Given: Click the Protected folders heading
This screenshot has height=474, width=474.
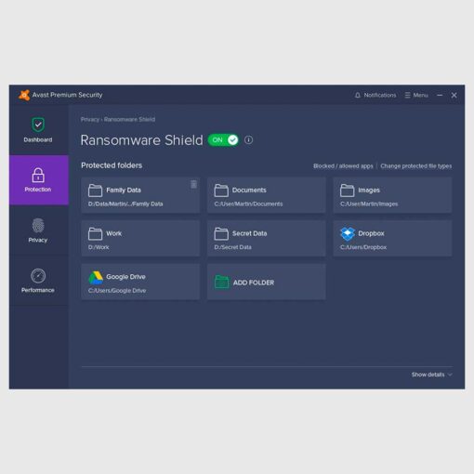Looking at the screenshot, I should click(112, 165).
